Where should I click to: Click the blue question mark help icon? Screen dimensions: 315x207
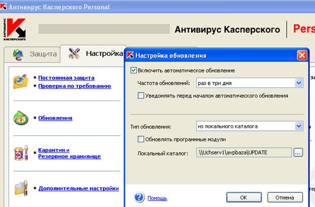(139, 197)
